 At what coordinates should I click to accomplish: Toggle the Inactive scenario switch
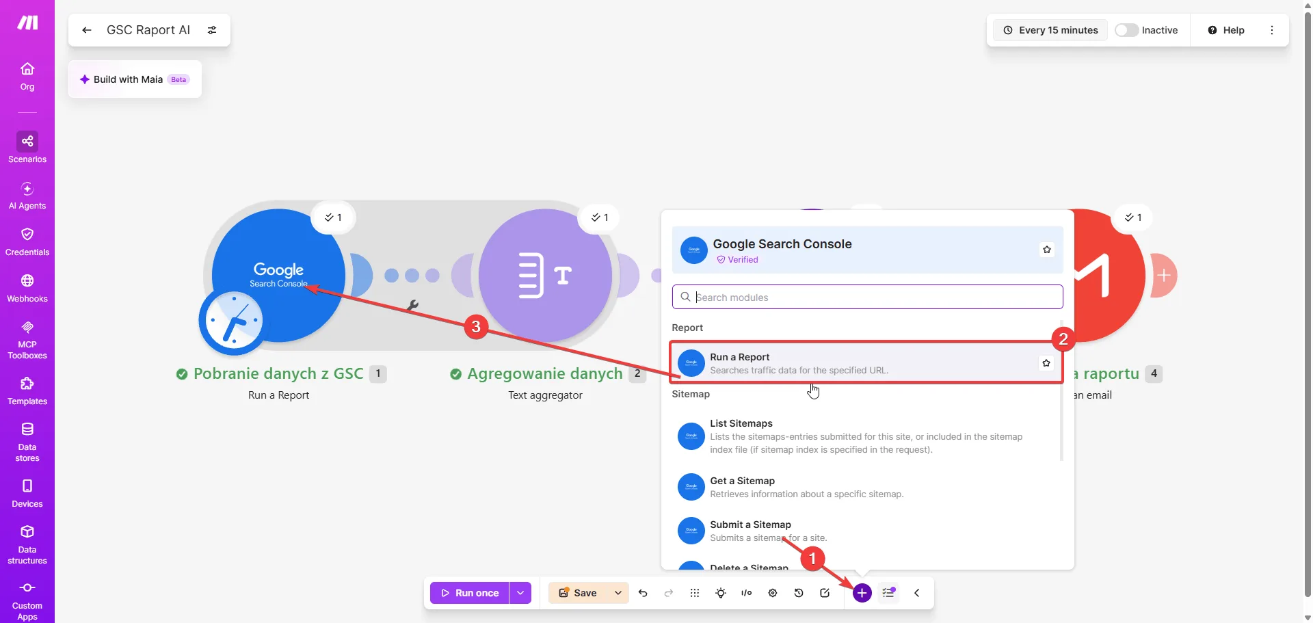[1126, 30]
